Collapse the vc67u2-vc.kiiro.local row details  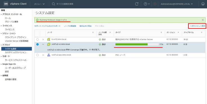[43, 44]
